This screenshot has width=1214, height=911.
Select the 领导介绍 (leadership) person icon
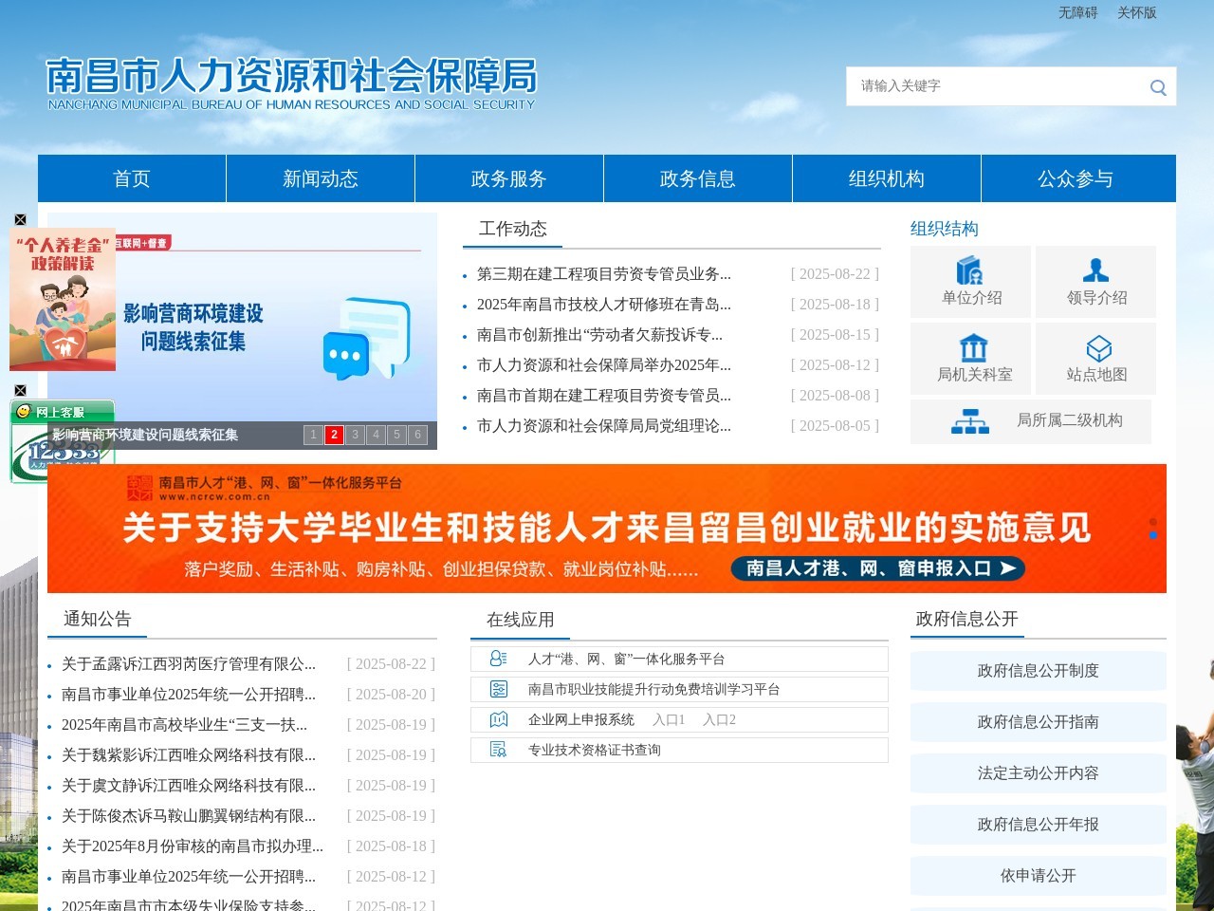click(1095, 271)
